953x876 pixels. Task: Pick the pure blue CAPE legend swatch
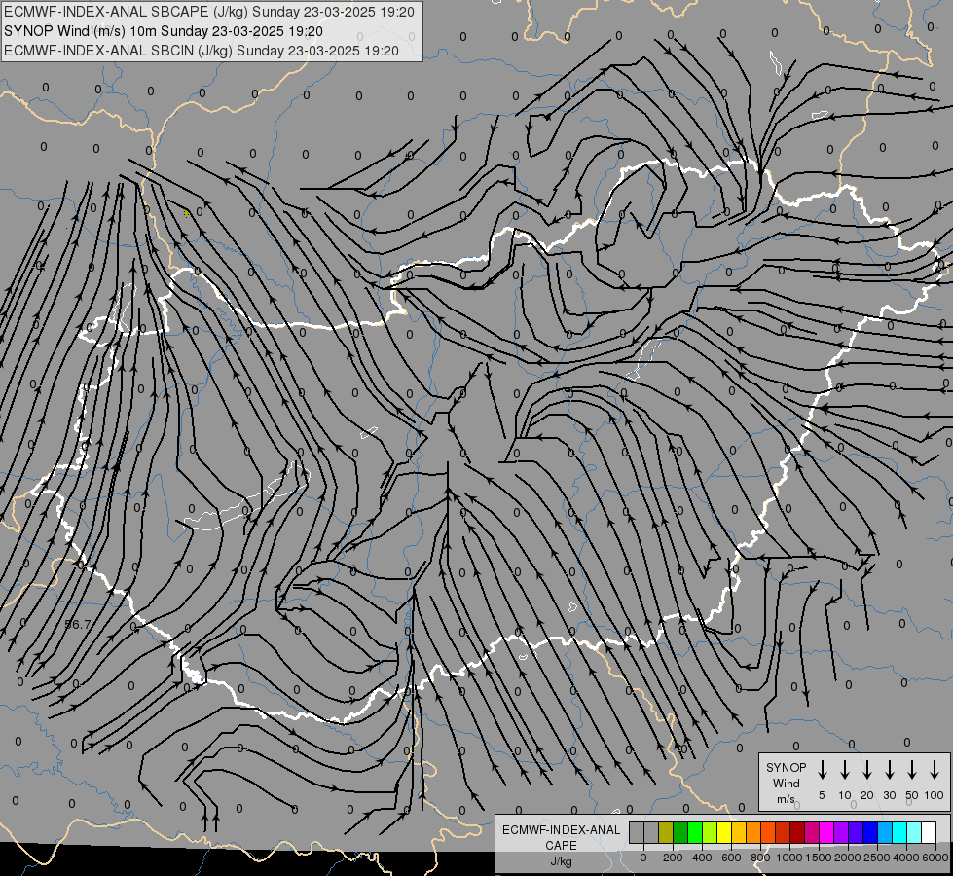tap(870, 832)
